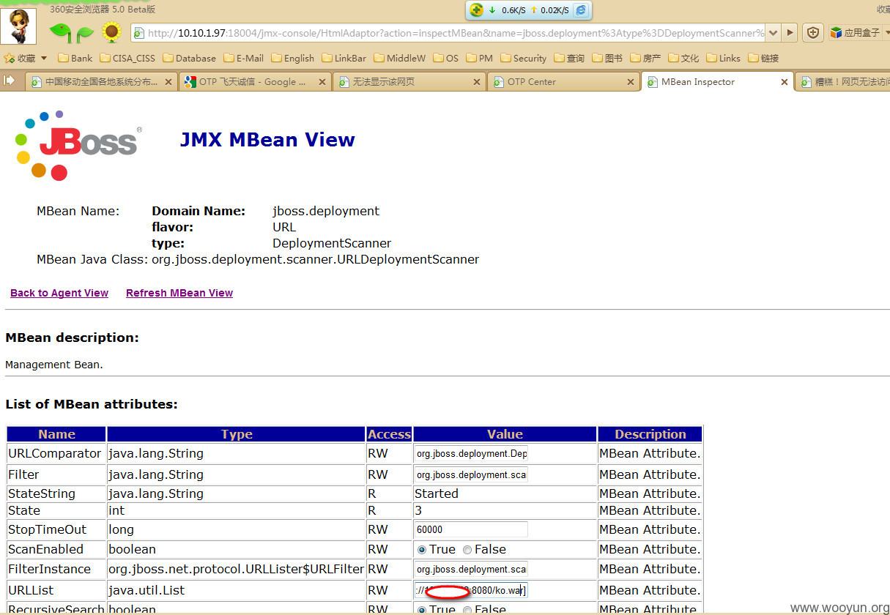
Task: Open the 链接 bookmark folder
Action: coord(763,58)
